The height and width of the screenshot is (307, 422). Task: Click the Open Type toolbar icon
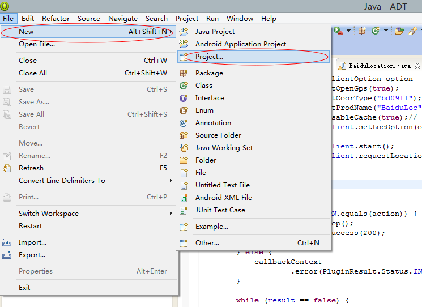click(x=399, y=31)
